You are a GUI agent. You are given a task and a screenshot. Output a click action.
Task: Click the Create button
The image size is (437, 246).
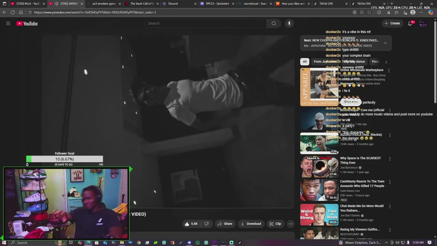click(x=392, y=23)
